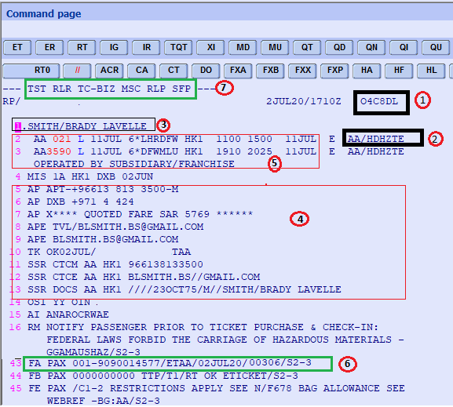The height and width of the screenshot is (407, 453).
Task: Click flight number 3590 on line 3
Action: tap(59, 151)
